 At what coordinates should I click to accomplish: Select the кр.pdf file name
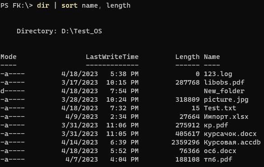coord(216,125)
